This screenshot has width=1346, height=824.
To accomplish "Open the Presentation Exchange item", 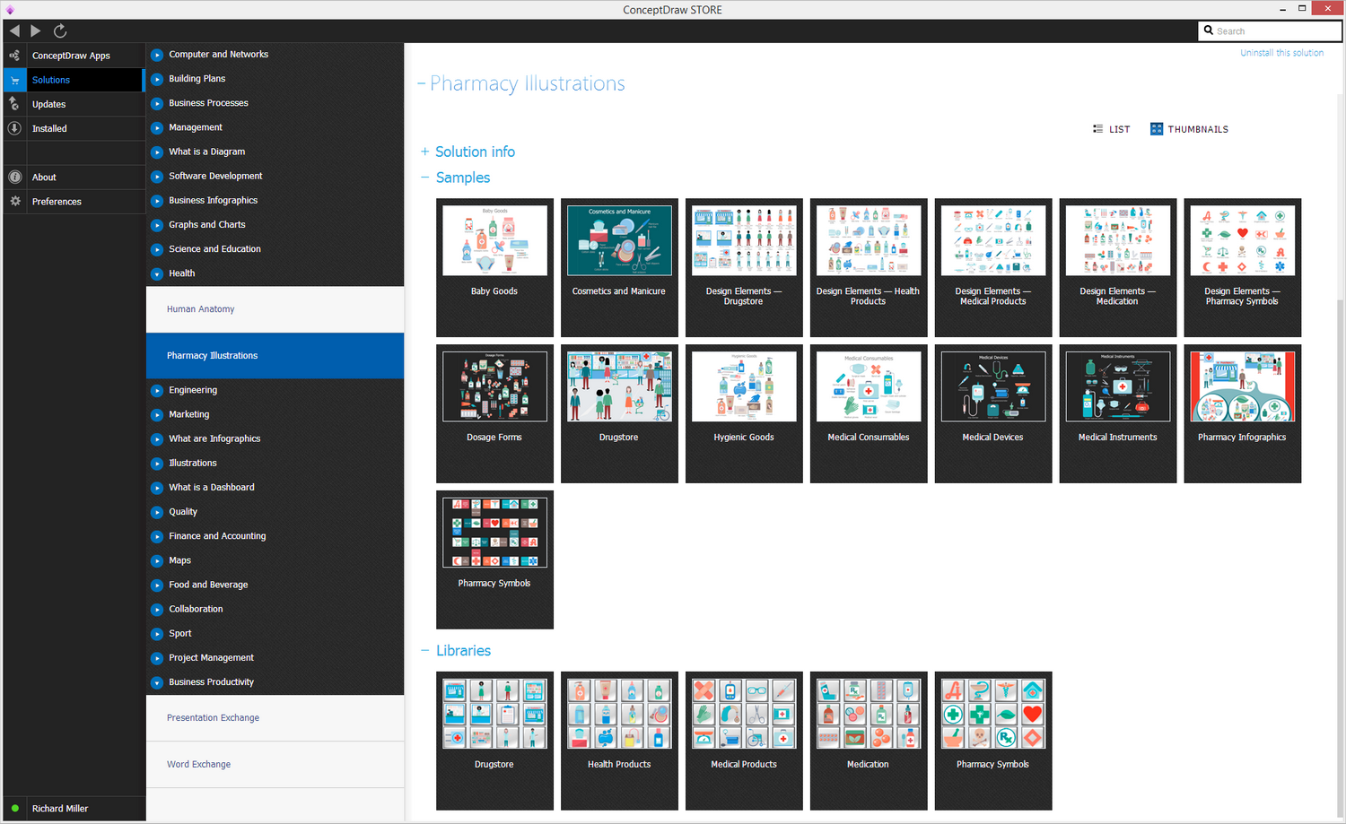I will (275, 718).
